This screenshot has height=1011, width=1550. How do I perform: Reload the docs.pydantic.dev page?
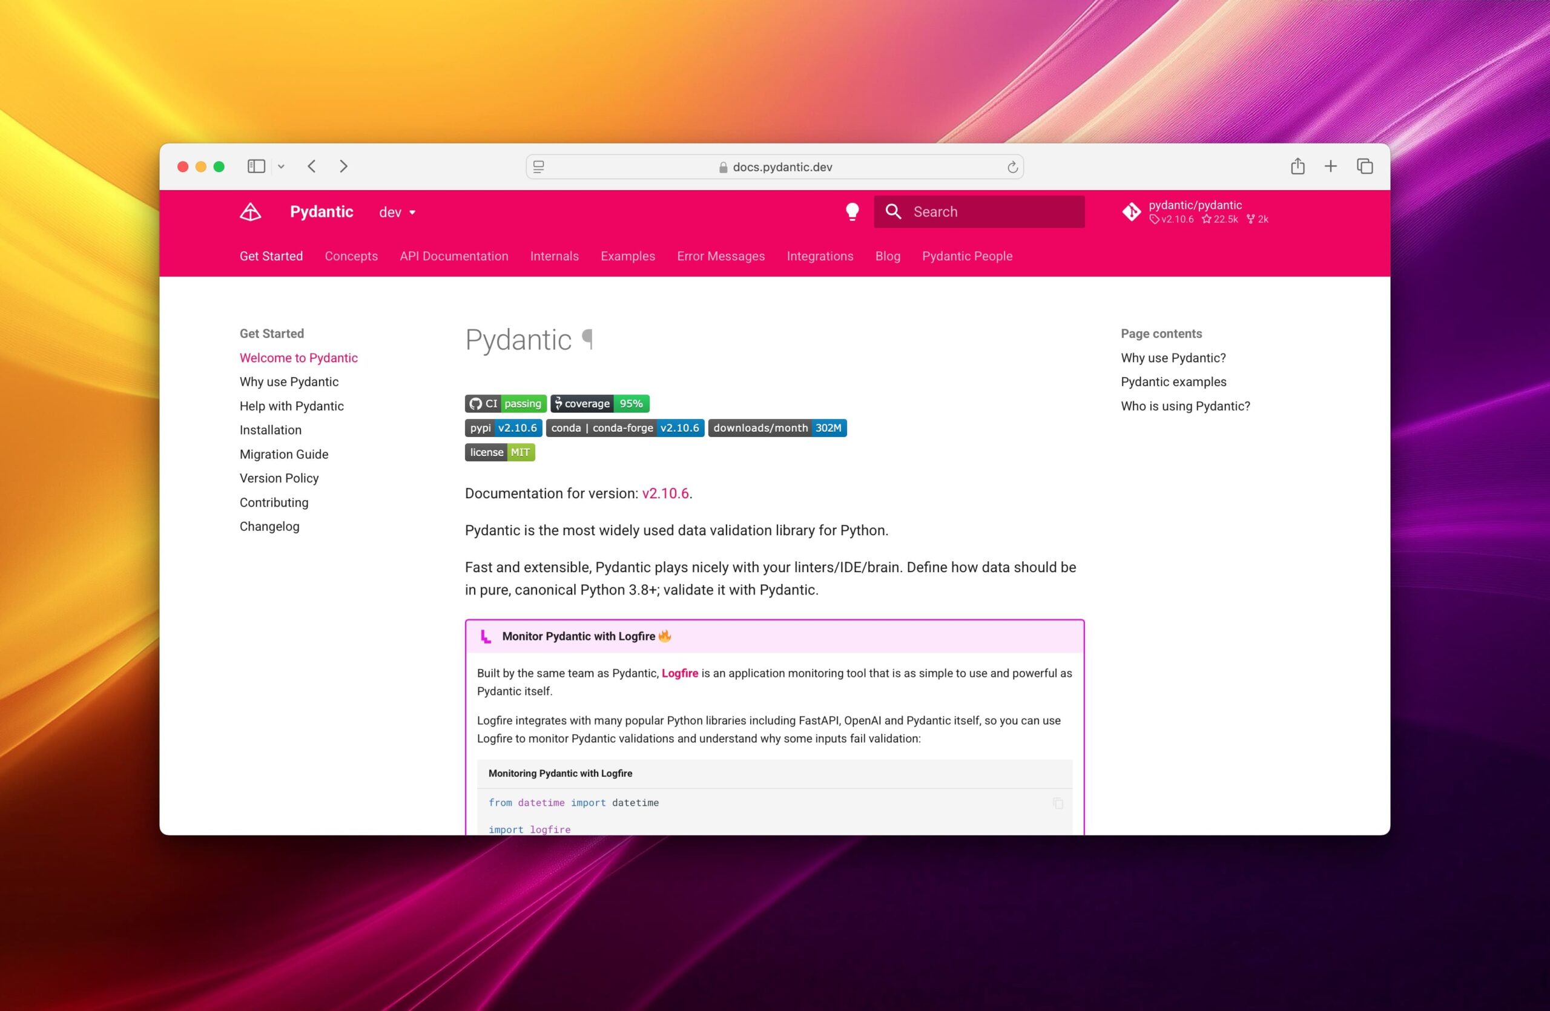click(x=1012, y=167)
